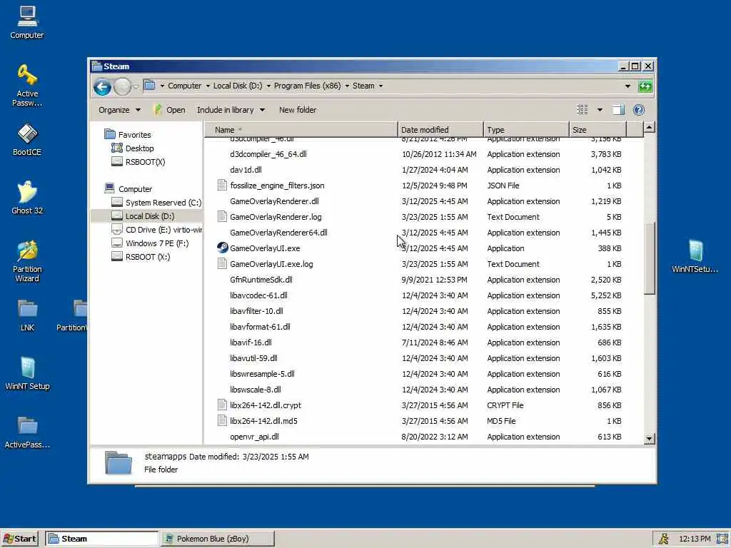
Task: Click the Desktop favorites icon
Action: (116, 148)
